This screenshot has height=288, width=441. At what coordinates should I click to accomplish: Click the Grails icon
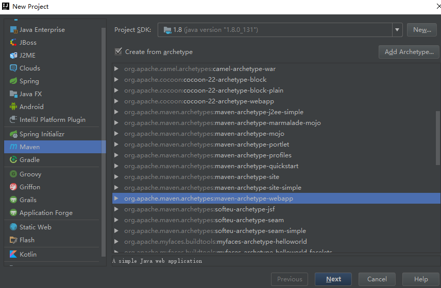[x=13, y=200]
